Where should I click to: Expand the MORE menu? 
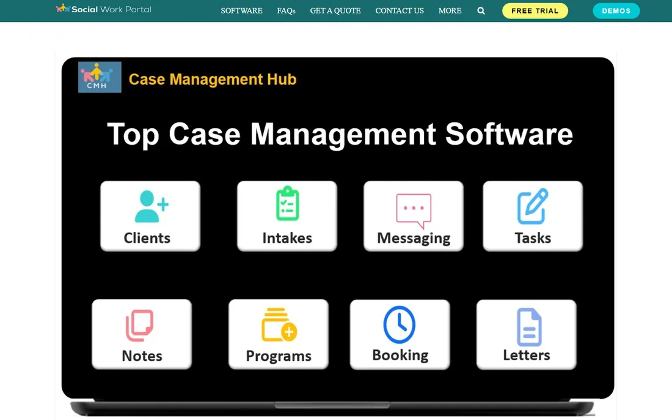450,11
